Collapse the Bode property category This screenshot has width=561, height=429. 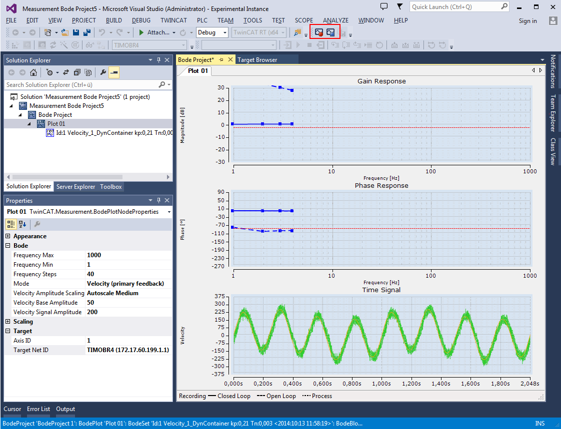click(x=8, y=246)
